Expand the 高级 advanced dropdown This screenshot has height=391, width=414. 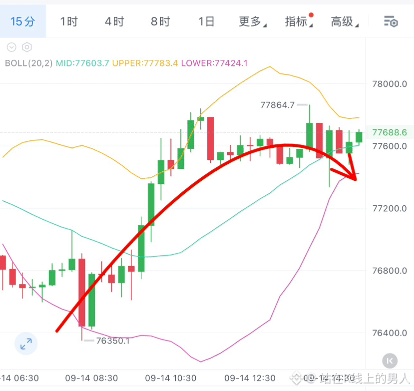coord(345,21)
